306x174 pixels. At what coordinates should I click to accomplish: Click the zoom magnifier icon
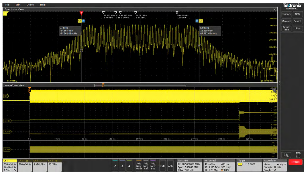coord(286,155)
